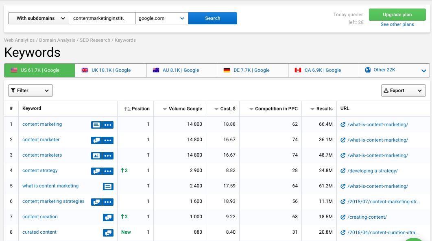432x241 pixels.
Task: Sort table by Results column
Action: [x=321, y=109]
